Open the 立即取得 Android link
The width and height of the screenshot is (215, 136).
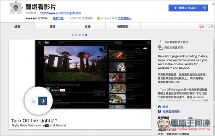tap(124, 18)
